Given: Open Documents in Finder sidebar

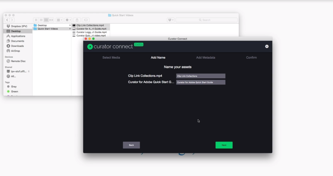Looking at the screenshot, I should [18, 41].
